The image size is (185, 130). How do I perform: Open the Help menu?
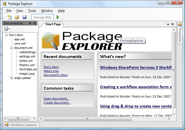pyautogui.click(x=61, y=11)
